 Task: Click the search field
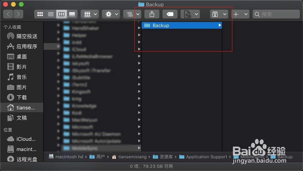click(x=276, y=14)
